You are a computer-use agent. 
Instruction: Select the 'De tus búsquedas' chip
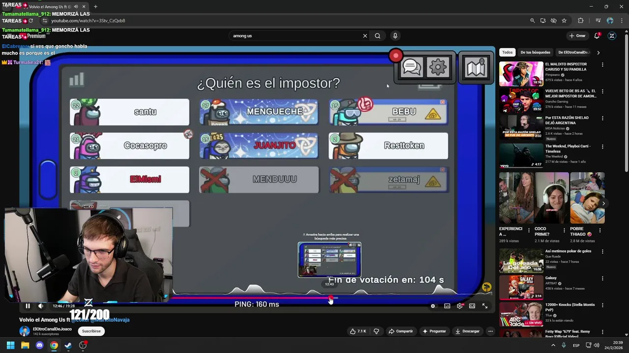coord(535,52)
